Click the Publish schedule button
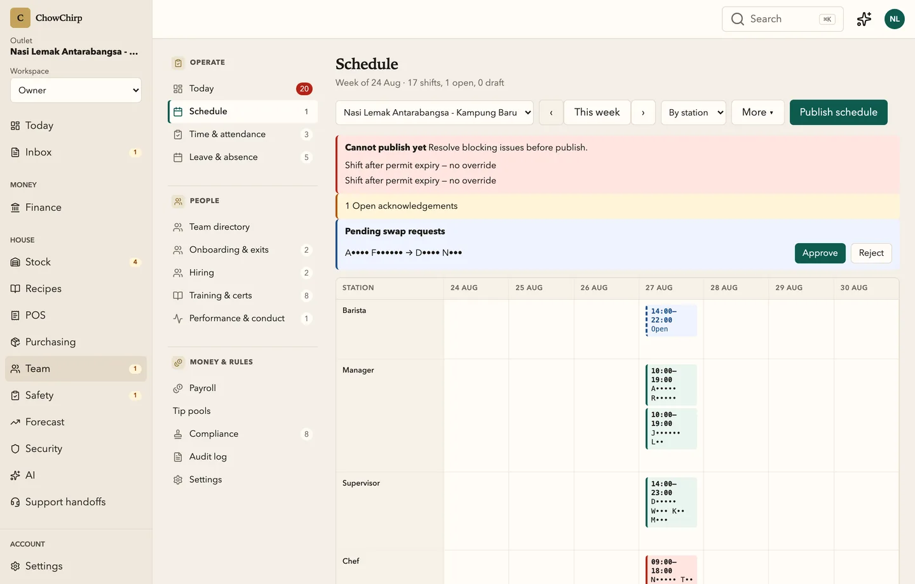Viewport: 915px width, 584px height. click(839, 112)
